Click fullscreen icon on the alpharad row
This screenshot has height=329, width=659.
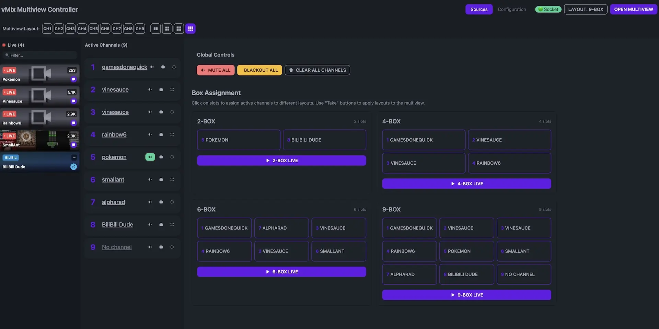172,202
